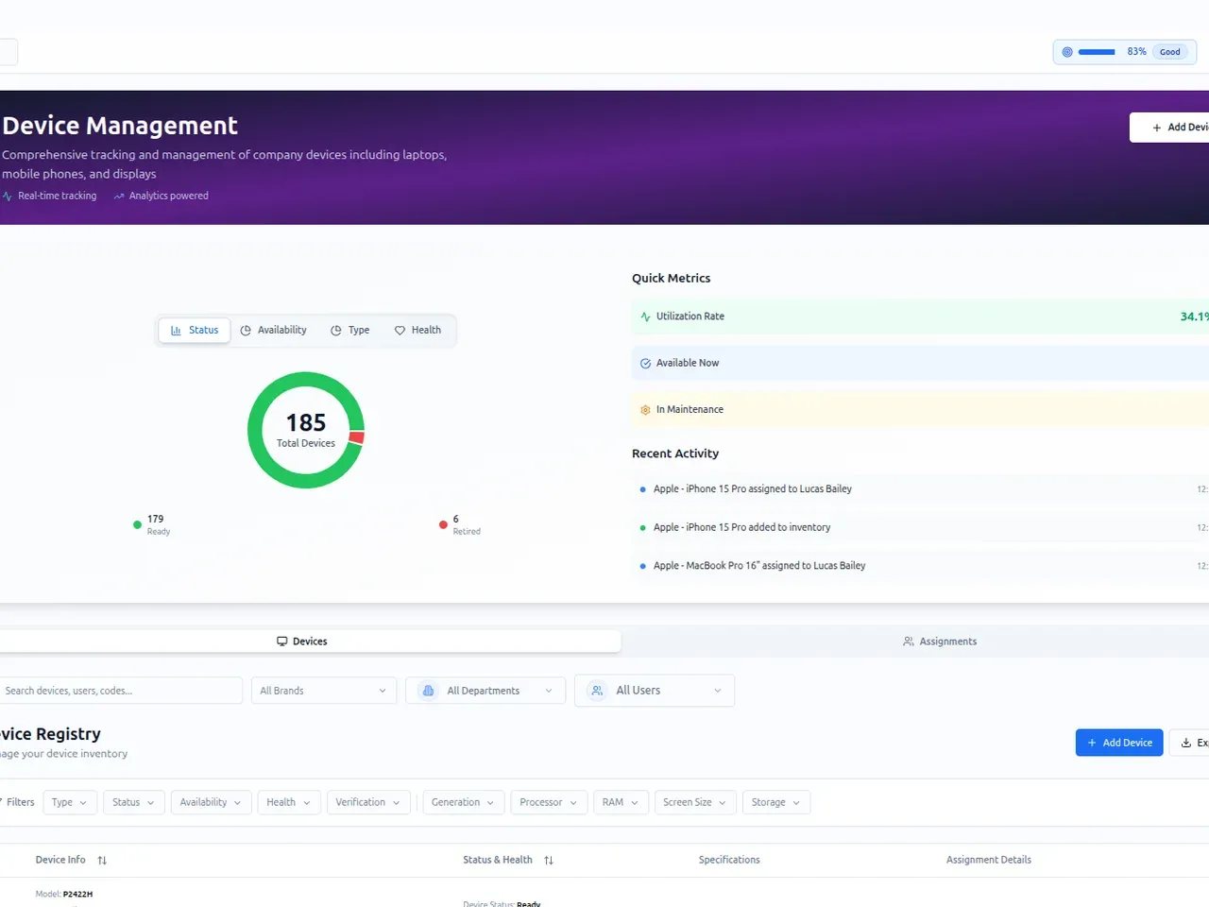Open the All Users dropdown
Image resolution: width=1209 pixels, height=907 pixels.
point(655,691)
